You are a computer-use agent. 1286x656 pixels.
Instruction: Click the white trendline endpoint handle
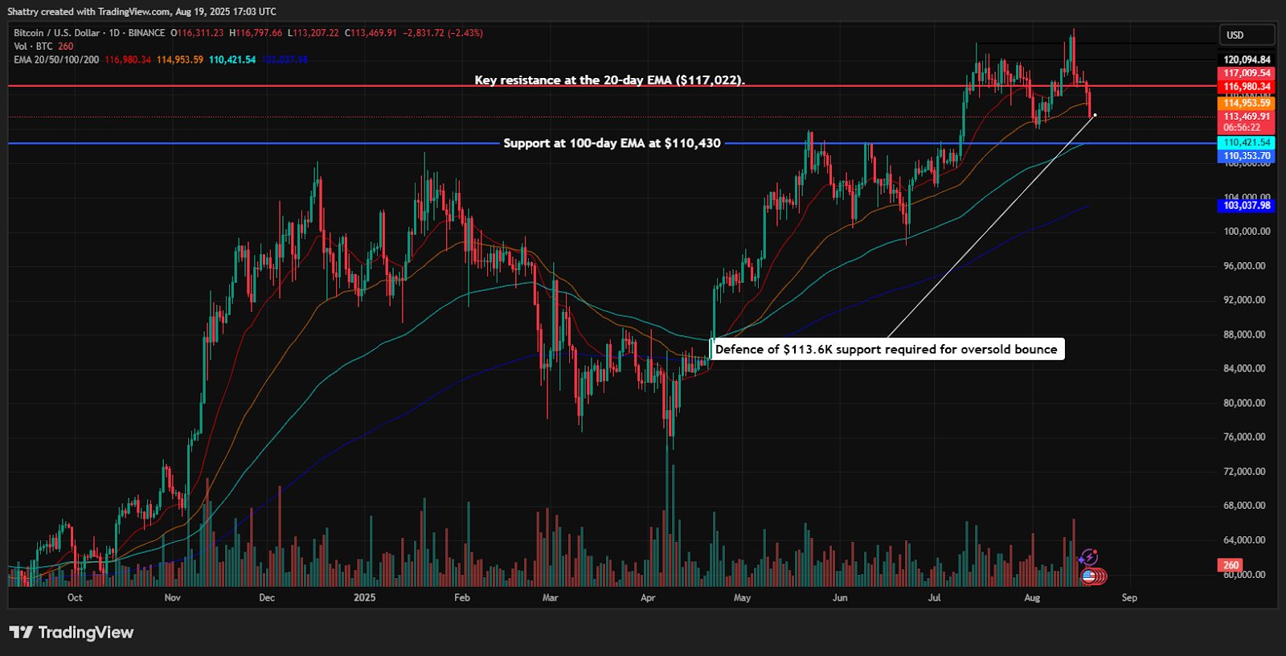1095,115
